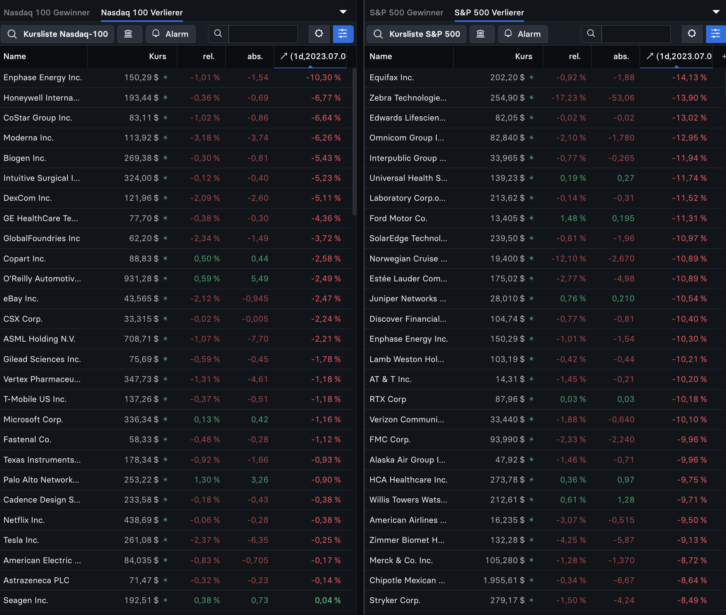Select Lamb Weston Hol... row
Viewport: 726px width, 615px height.
click(545, 359)
